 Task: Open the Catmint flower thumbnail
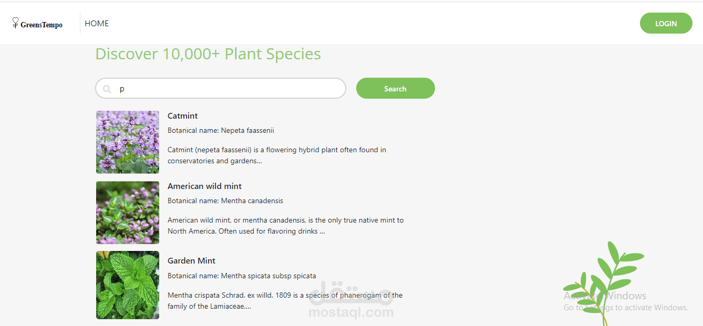[x=128, y=142]
